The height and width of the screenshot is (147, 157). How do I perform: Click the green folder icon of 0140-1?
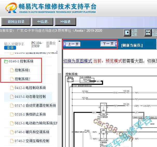[x=6, y=61]
